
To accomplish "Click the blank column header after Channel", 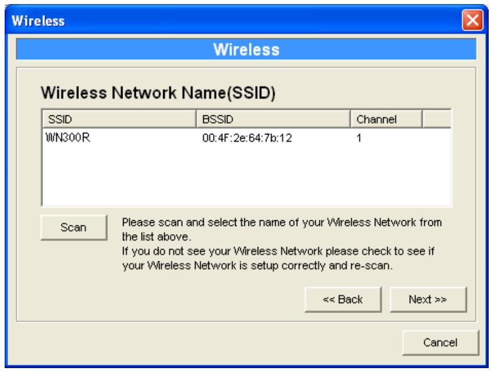I will tap(436, 119).
